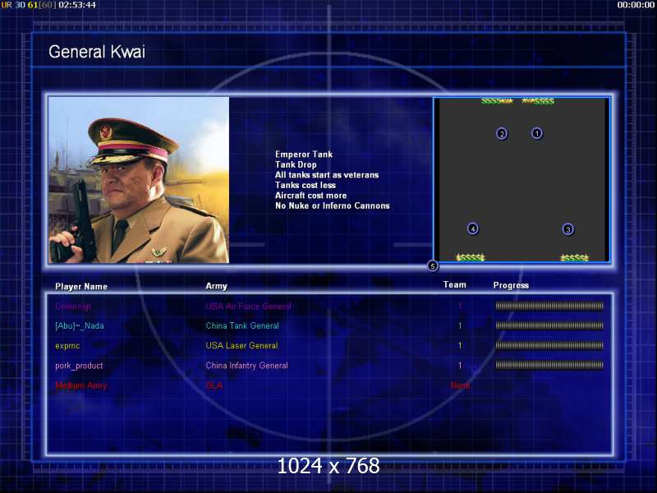Screen dimensions: 657x493
Task: Click the USA Laser General row's progress bar
Action: 549,345
